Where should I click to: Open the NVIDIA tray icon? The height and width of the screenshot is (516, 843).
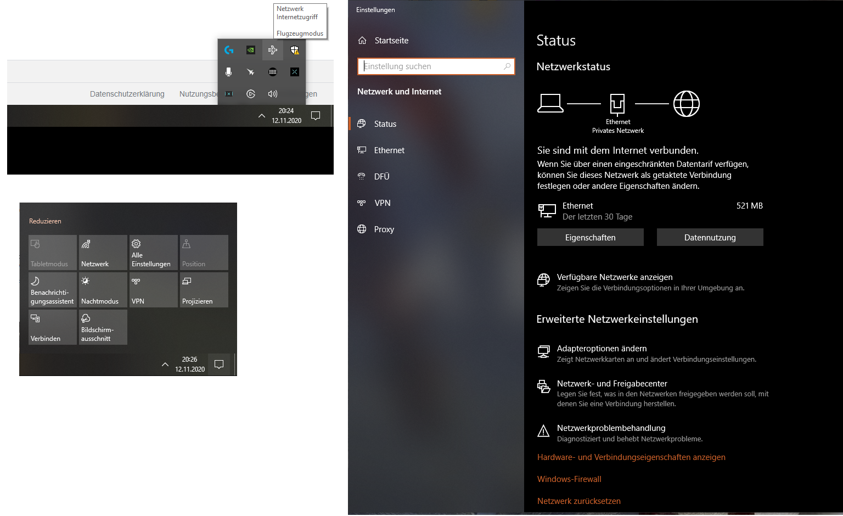(x=251, y=50)
